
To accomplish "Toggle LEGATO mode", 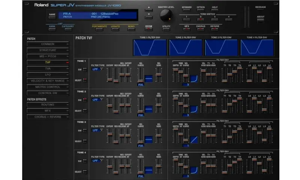I will (115, 29).
